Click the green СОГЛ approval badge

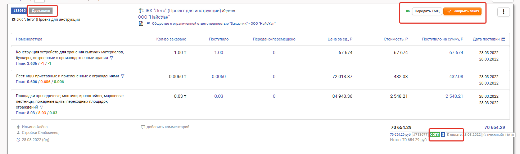click(x=435, y=135)
